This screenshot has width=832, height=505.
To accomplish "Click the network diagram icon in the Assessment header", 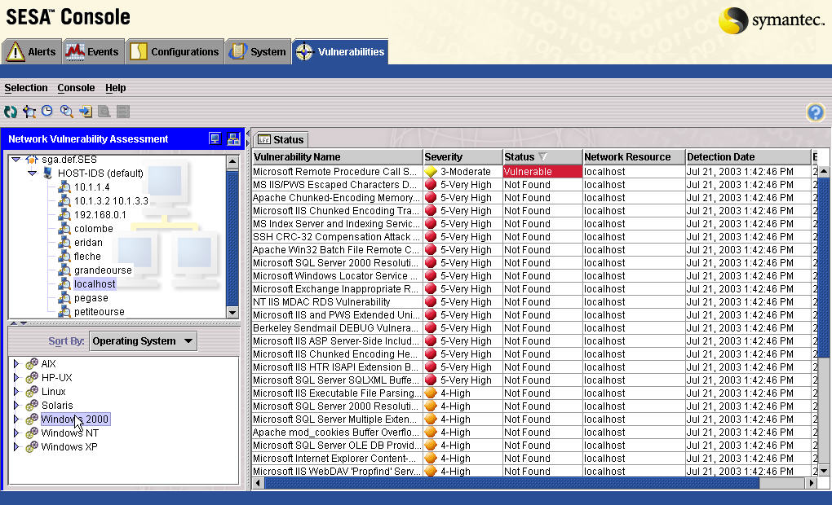I will click(233, 138).
